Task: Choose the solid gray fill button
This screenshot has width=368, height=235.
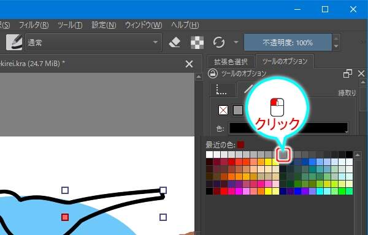Action: tap(238, 110)
